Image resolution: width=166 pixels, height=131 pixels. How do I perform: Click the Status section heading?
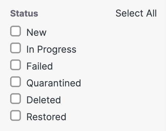point(24,14)
